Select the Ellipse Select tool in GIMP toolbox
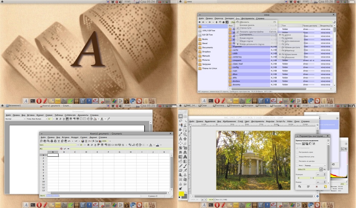The width and height of the screenshot is (356, 208). [x=185, y=116]
